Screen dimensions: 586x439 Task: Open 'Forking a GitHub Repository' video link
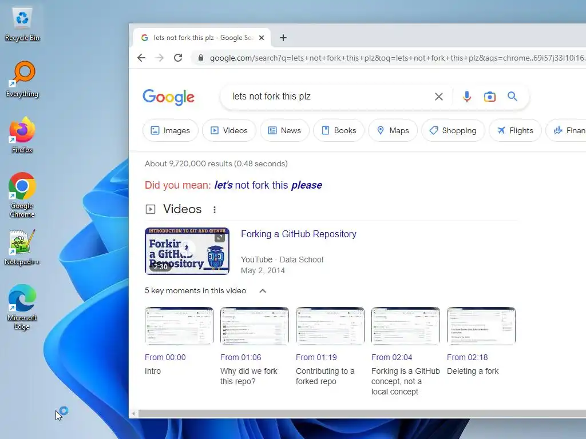click(299, 234)
